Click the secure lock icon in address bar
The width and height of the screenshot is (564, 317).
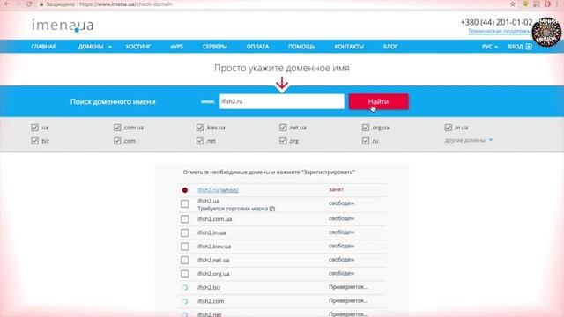click(x=41, y=4)
